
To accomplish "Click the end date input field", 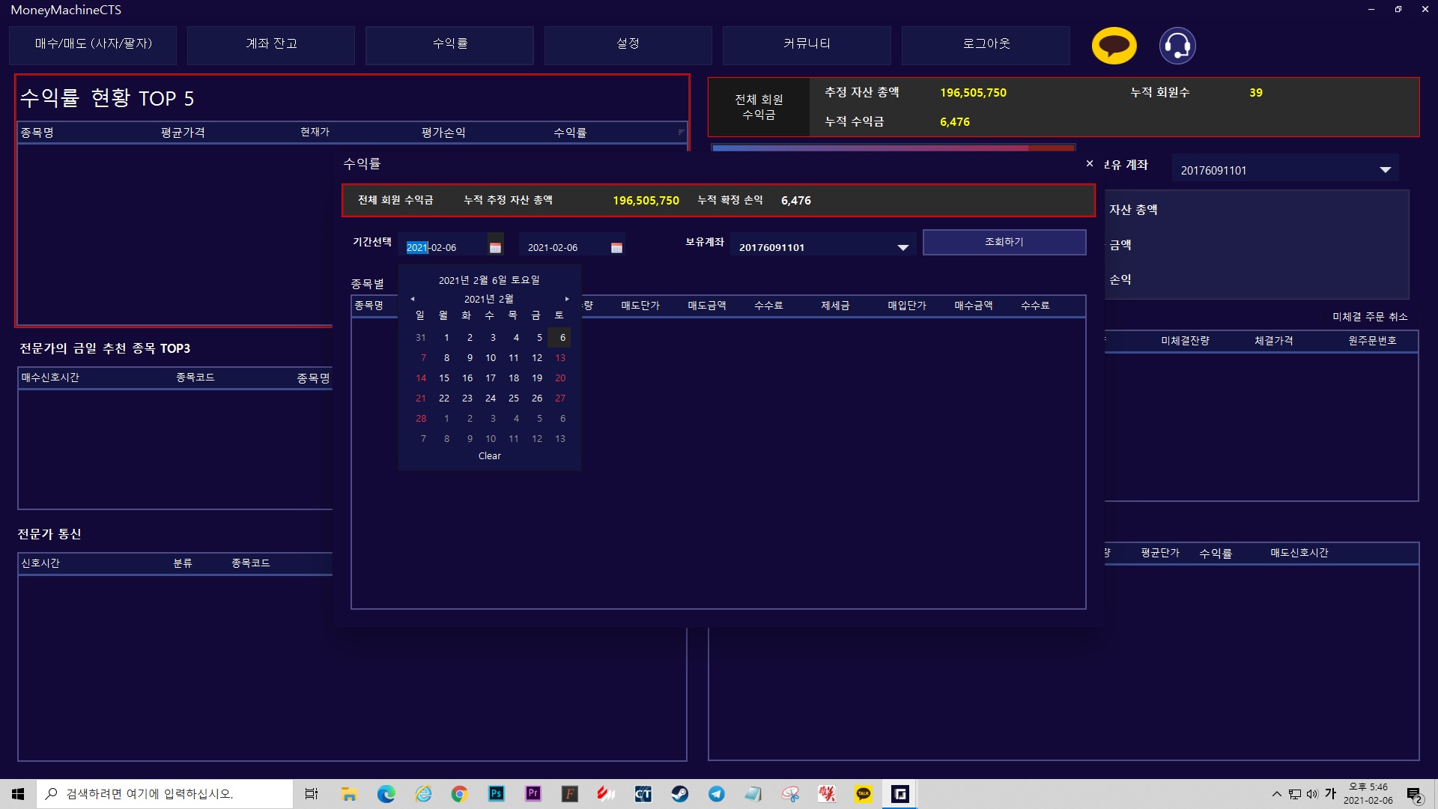I will click(x=562, y=247).
